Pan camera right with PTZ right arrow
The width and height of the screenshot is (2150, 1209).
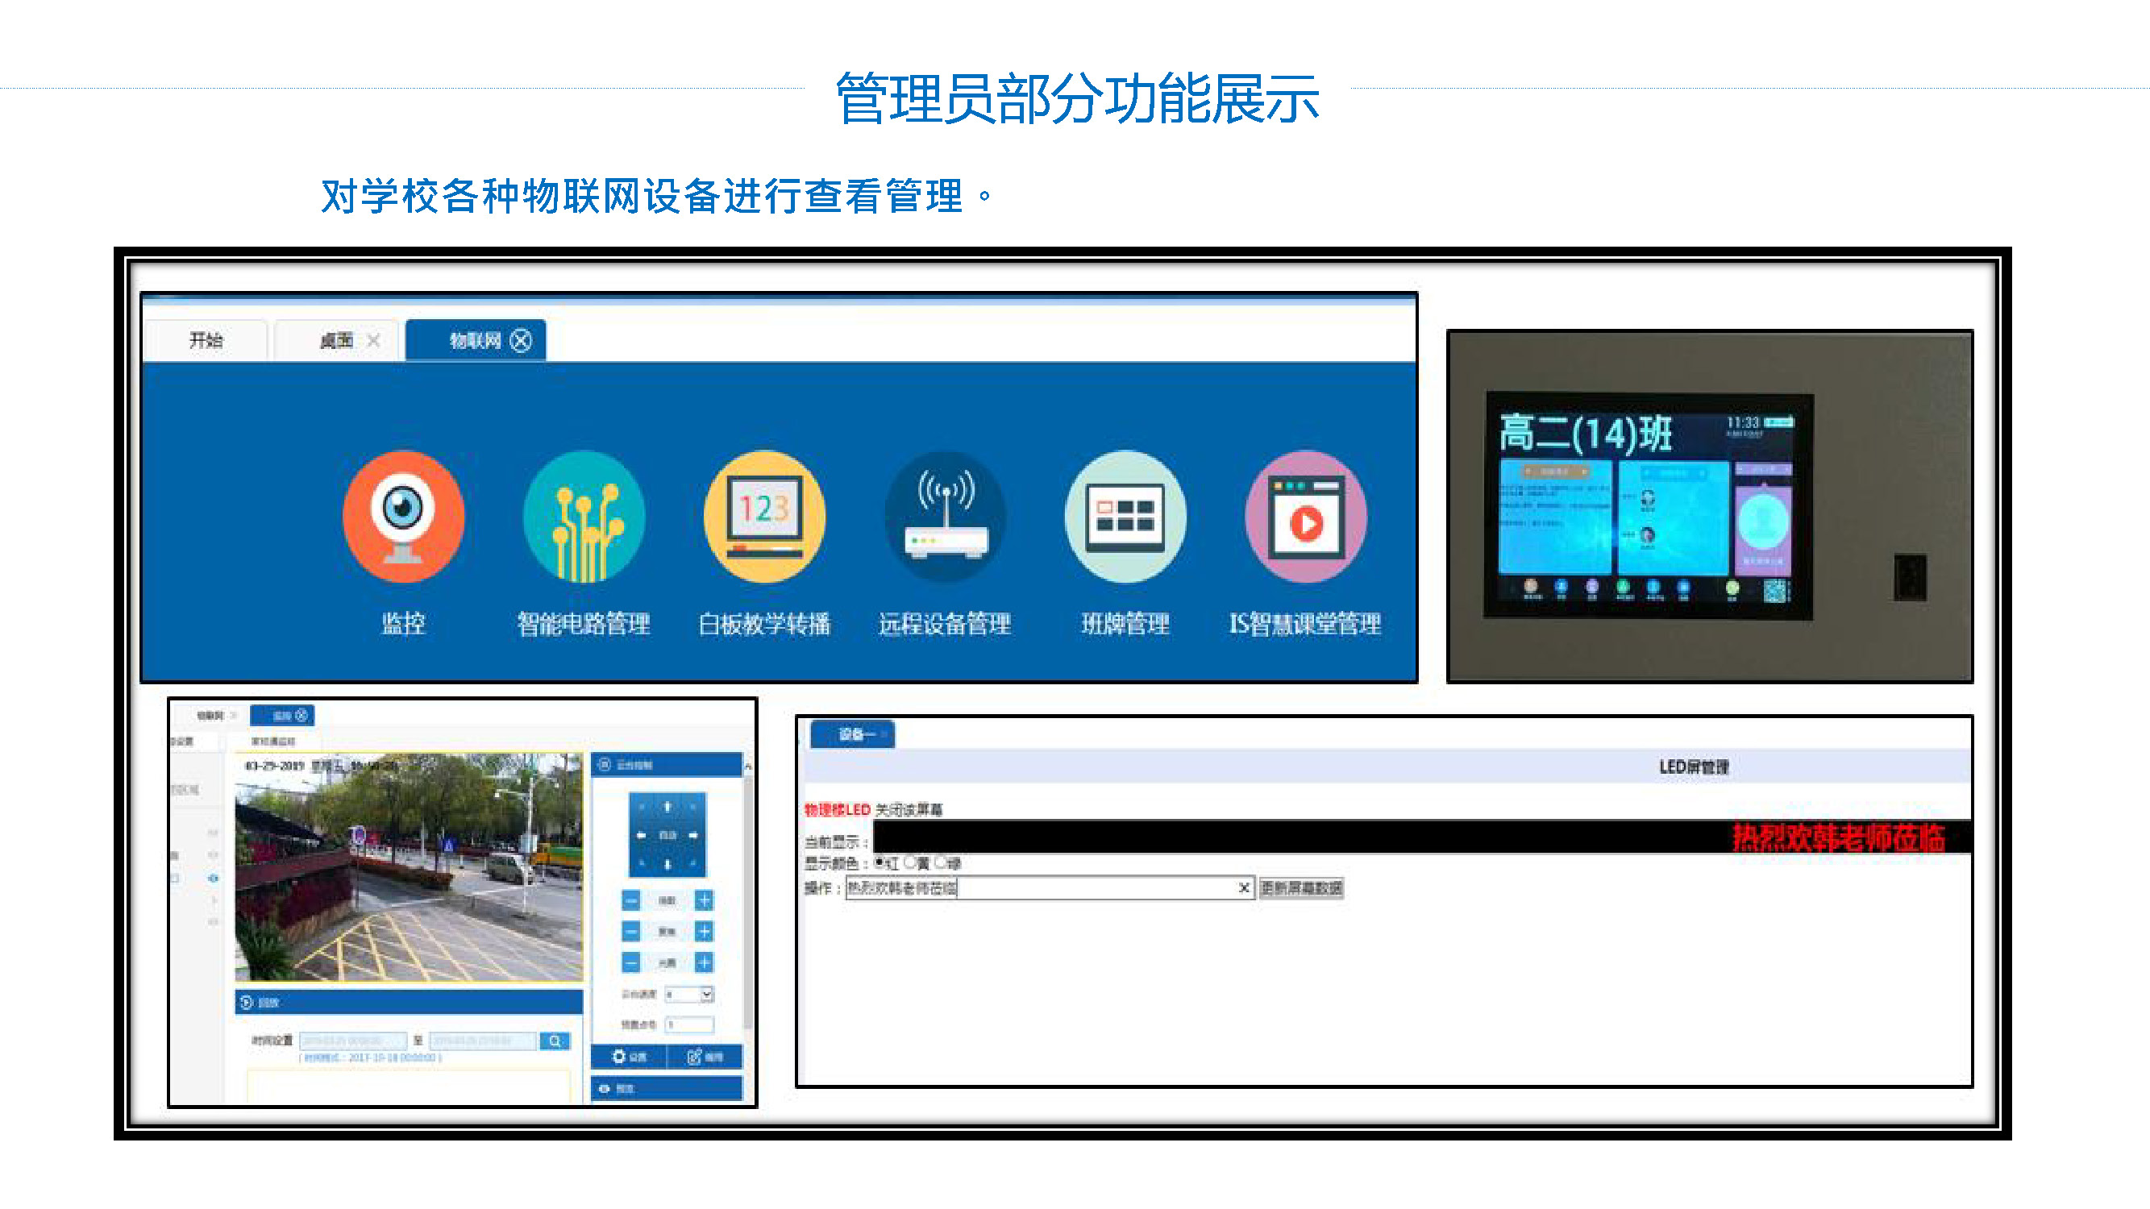pos(693,835)
